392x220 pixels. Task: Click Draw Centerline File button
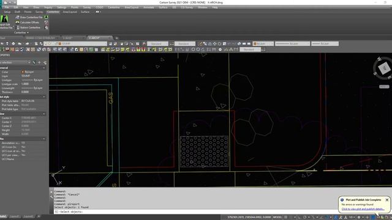tap(29, 17)
